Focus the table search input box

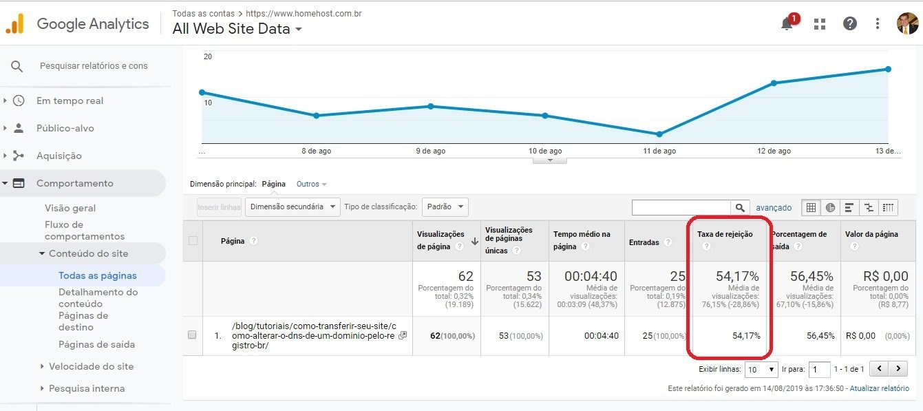681,207
